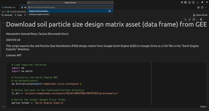Run the markdown cell with play icon
Viewport: 209px width, 111px height.
click(185, 20)
